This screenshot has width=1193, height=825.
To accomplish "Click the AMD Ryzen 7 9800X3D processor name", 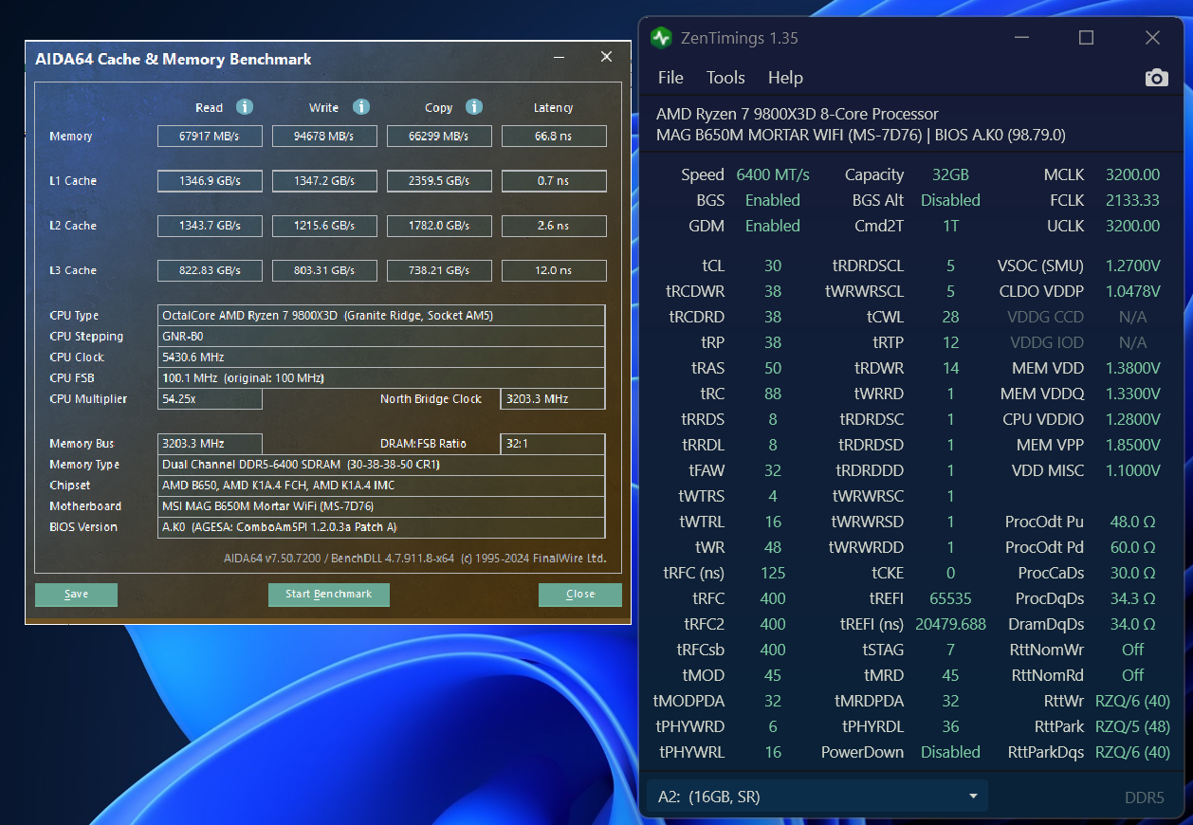I will click(x=798, y=114).
